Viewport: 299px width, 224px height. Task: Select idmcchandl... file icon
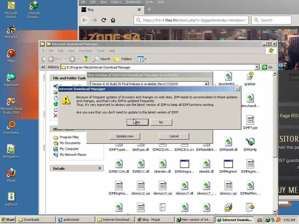click(x=250, y=101)
